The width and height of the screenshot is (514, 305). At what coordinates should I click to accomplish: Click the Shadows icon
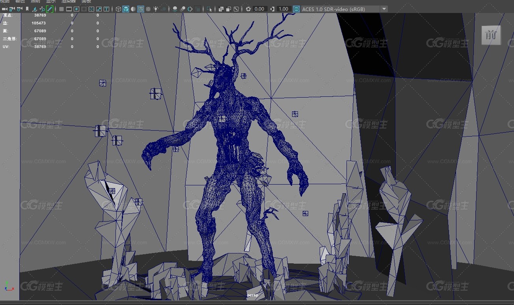163,9
